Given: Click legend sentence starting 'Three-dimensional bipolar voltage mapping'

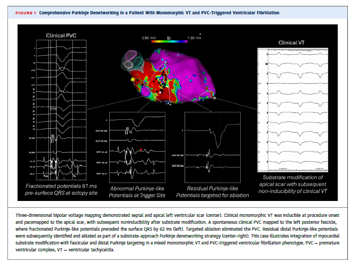Looking at the screenshot, I should [x=119, y=215].
